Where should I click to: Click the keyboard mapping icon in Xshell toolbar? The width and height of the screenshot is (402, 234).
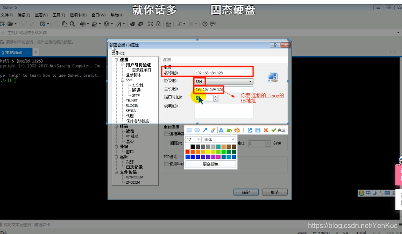pyautogui.click(x=168, y=24)
